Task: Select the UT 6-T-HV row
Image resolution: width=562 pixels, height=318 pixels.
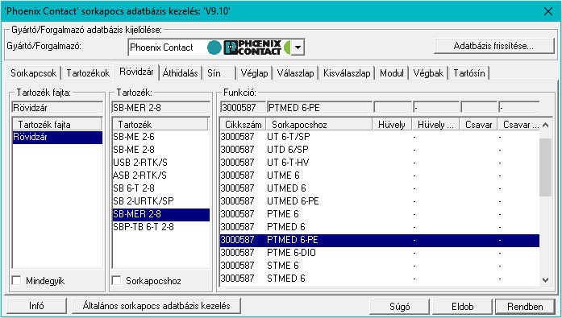Action: pos(380,163)
